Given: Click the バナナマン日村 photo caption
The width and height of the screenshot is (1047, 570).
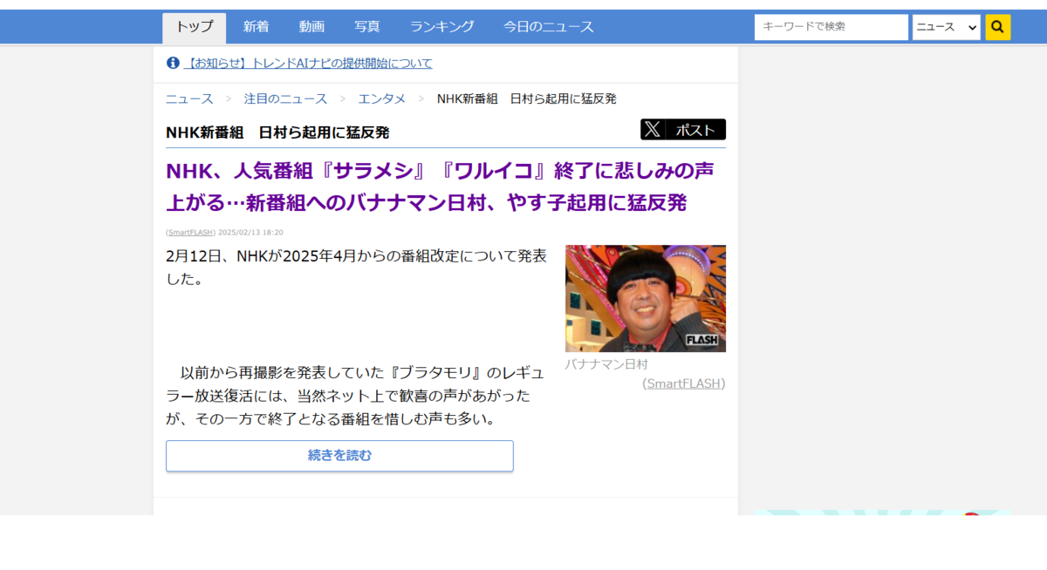Looking at the screenshot, I should pyautogui.click(x=606, y=364).
